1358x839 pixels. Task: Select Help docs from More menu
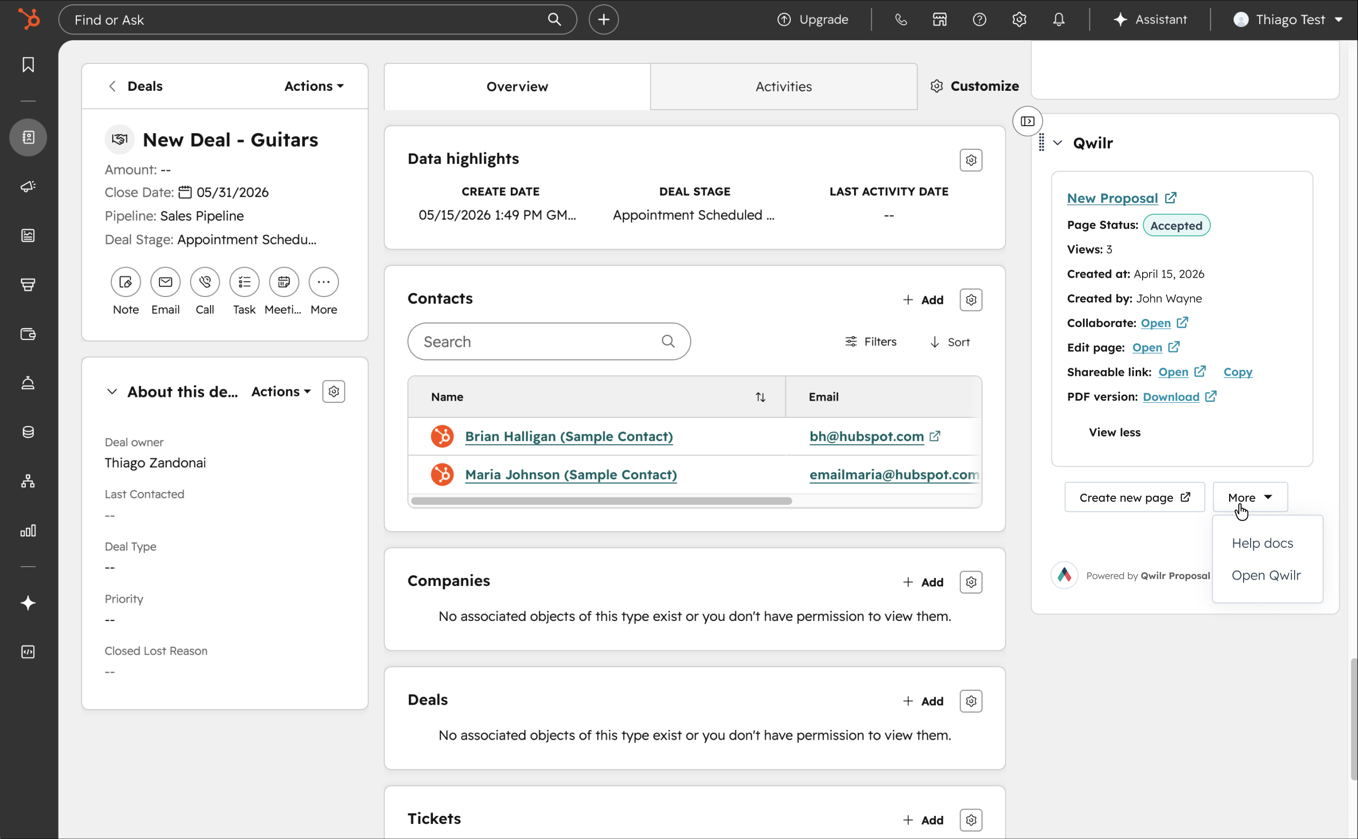pos(1262,543)
